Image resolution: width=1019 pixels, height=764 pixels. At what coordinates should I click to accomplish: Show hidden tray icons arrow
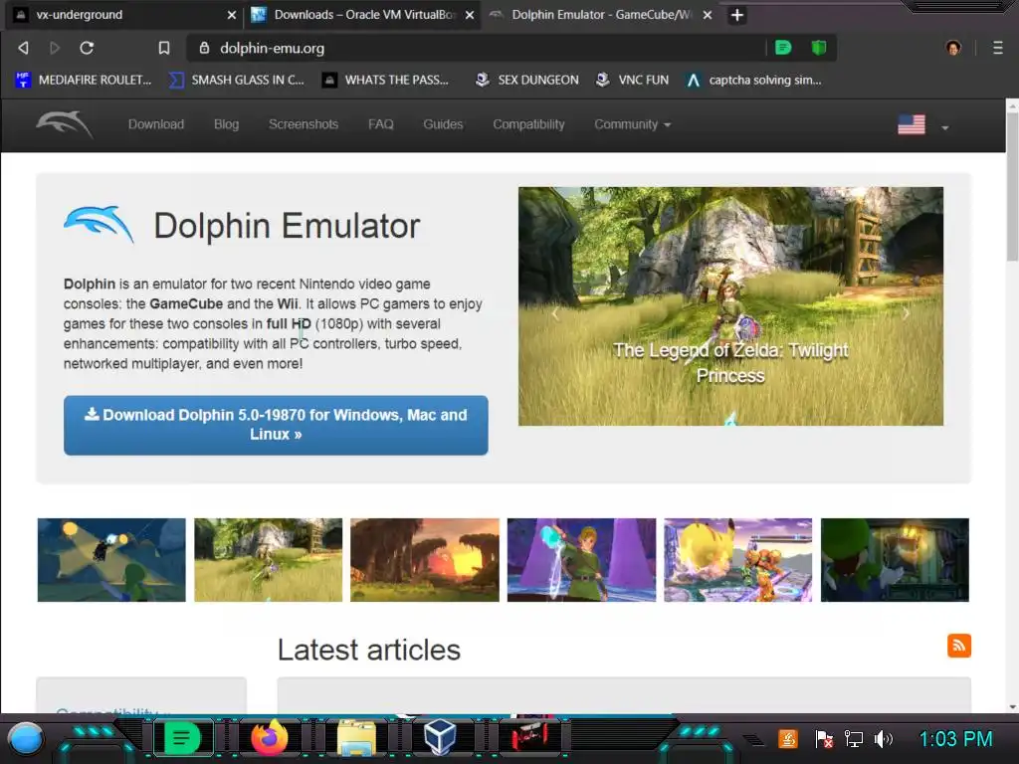[754, 739]
